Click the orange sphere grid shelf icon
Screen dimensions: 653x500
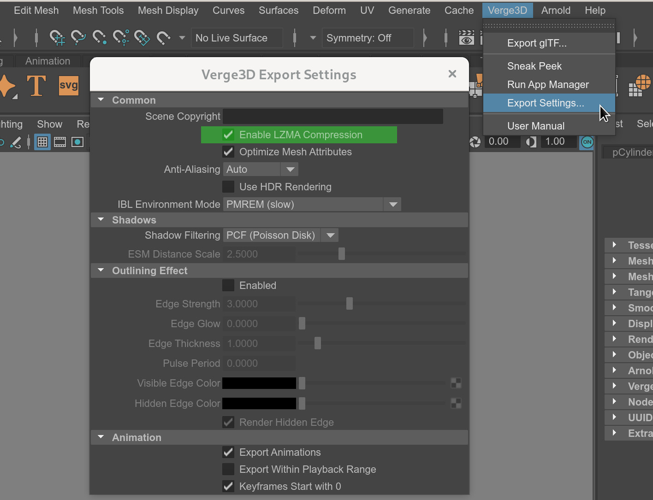click(x=640, y=86)
